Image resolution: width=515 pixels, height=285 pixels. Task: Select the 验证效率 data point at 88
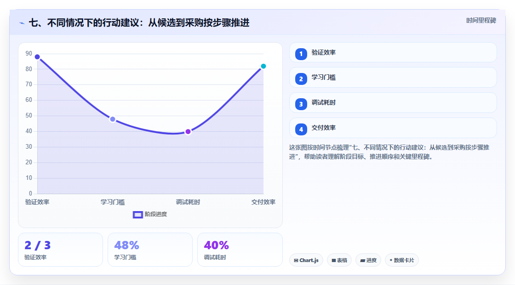coord(37,57)
